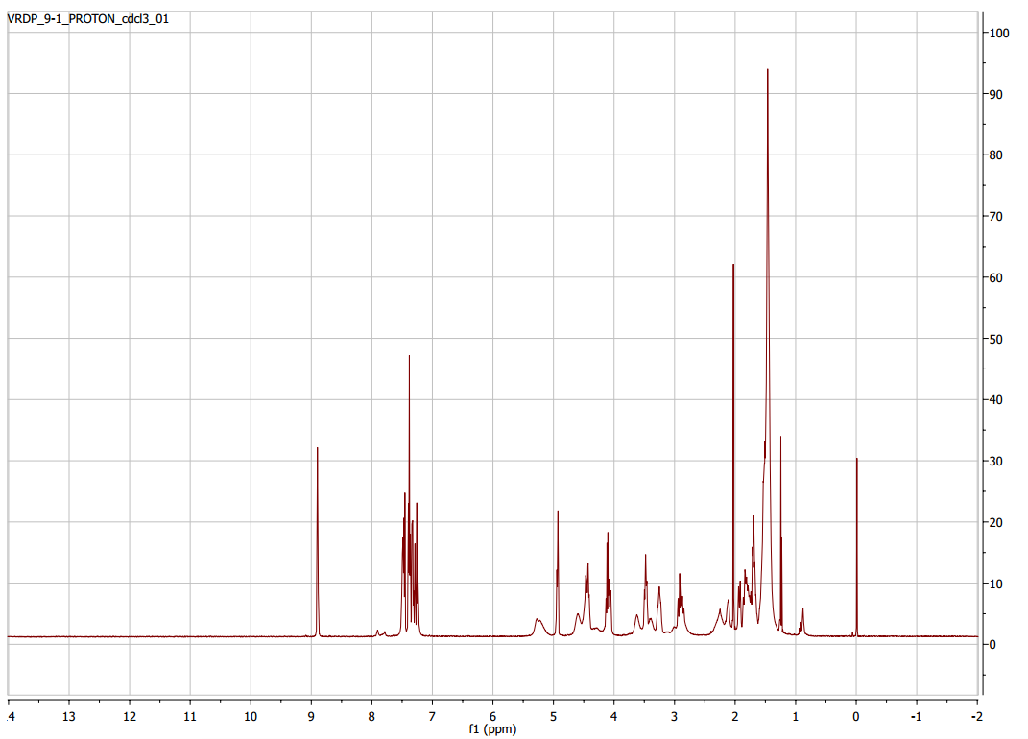1028x739 pixels.
Task: Click the 12 tick label on ppm axis
Action: pos(130,717)
